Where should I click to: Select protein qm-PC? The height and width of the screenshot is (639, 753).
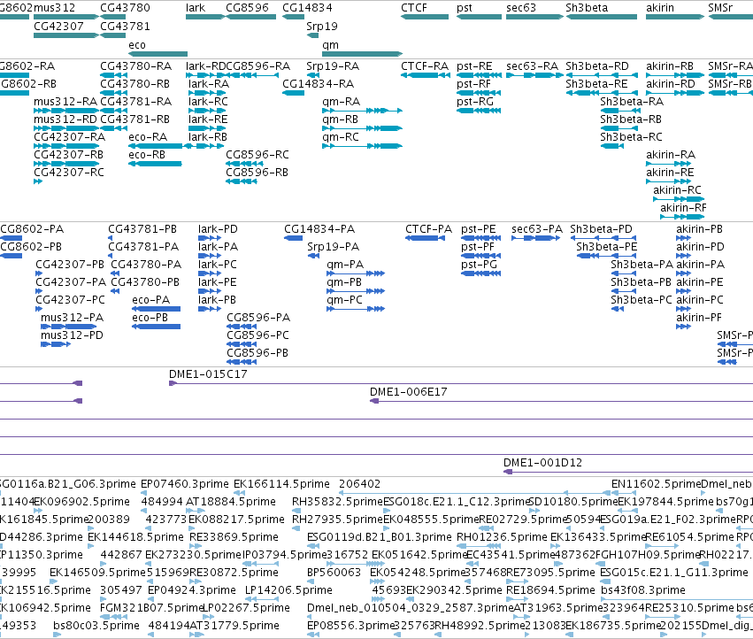[x=344, y=300]
